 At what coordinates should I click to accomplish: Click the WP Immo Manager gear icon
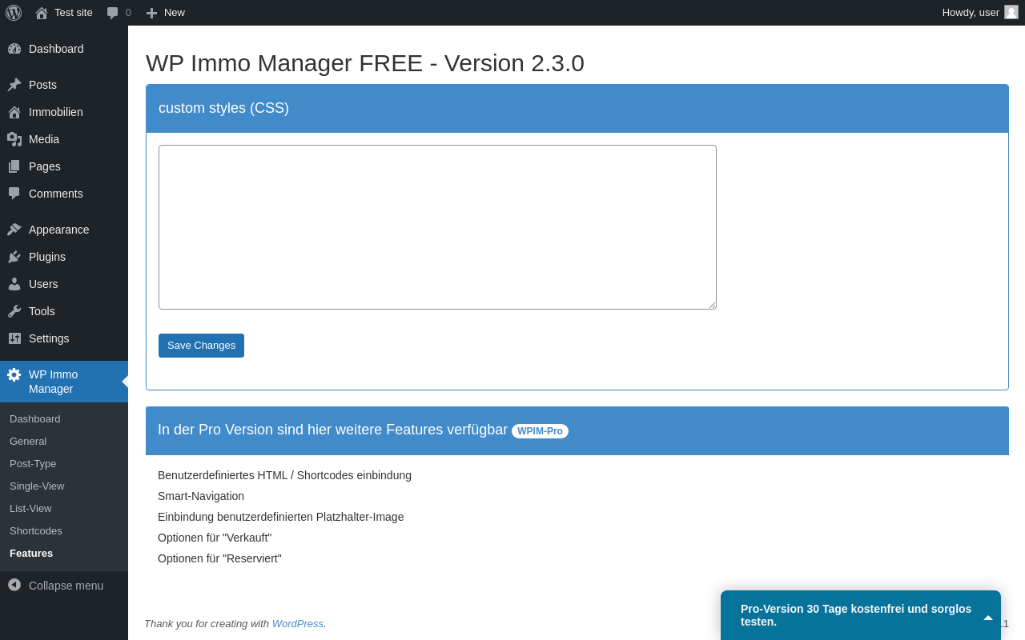(14, 374)
